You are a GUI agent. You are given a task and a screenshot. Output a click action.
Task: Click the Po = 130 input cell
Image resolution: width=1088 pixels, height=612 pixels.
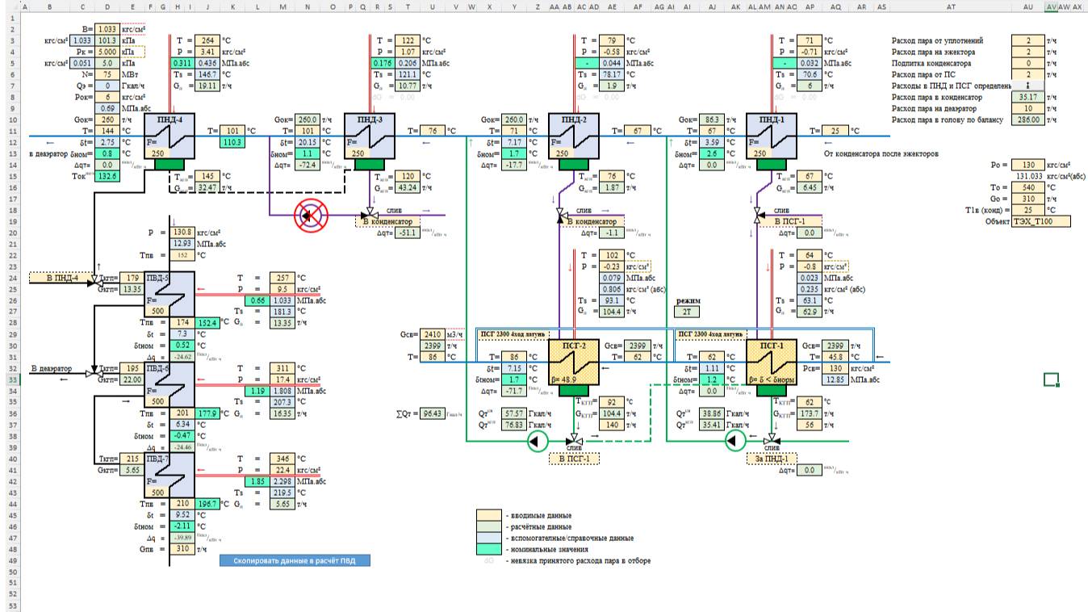tap(1028, 164)
